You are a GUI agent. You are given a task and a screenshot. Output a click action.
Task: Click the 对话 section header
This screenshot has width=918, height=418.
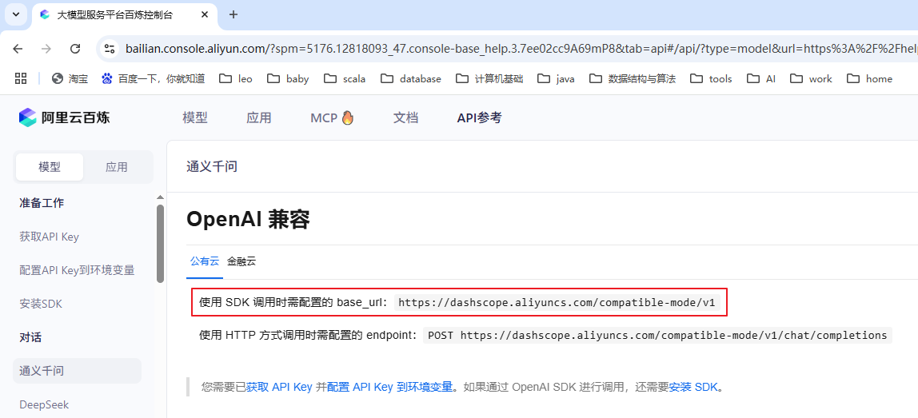tap(30, 337)
